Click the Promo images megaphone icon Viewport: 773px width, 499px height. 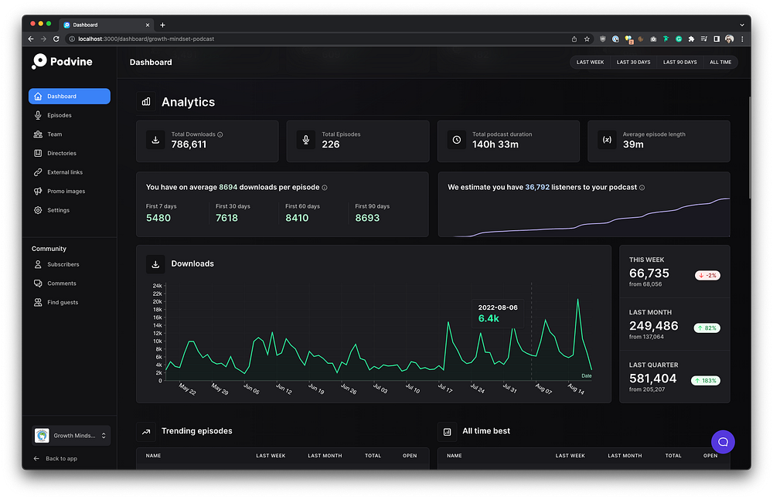click(39, 191)
